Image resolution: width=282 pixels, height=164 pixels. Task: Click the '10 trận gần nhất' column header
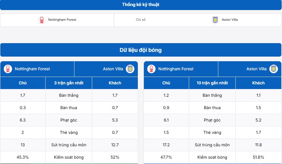point(212,83)
